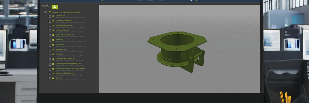
Task: Click the sheet-part icon beside Aufnahmewinkel-spb.stp
Action: tap(53, 25)
